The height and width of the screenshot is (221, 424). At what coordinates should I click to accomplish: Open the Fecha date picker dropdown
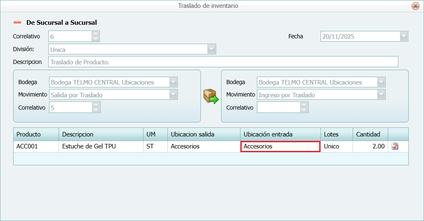coord(403,36)
